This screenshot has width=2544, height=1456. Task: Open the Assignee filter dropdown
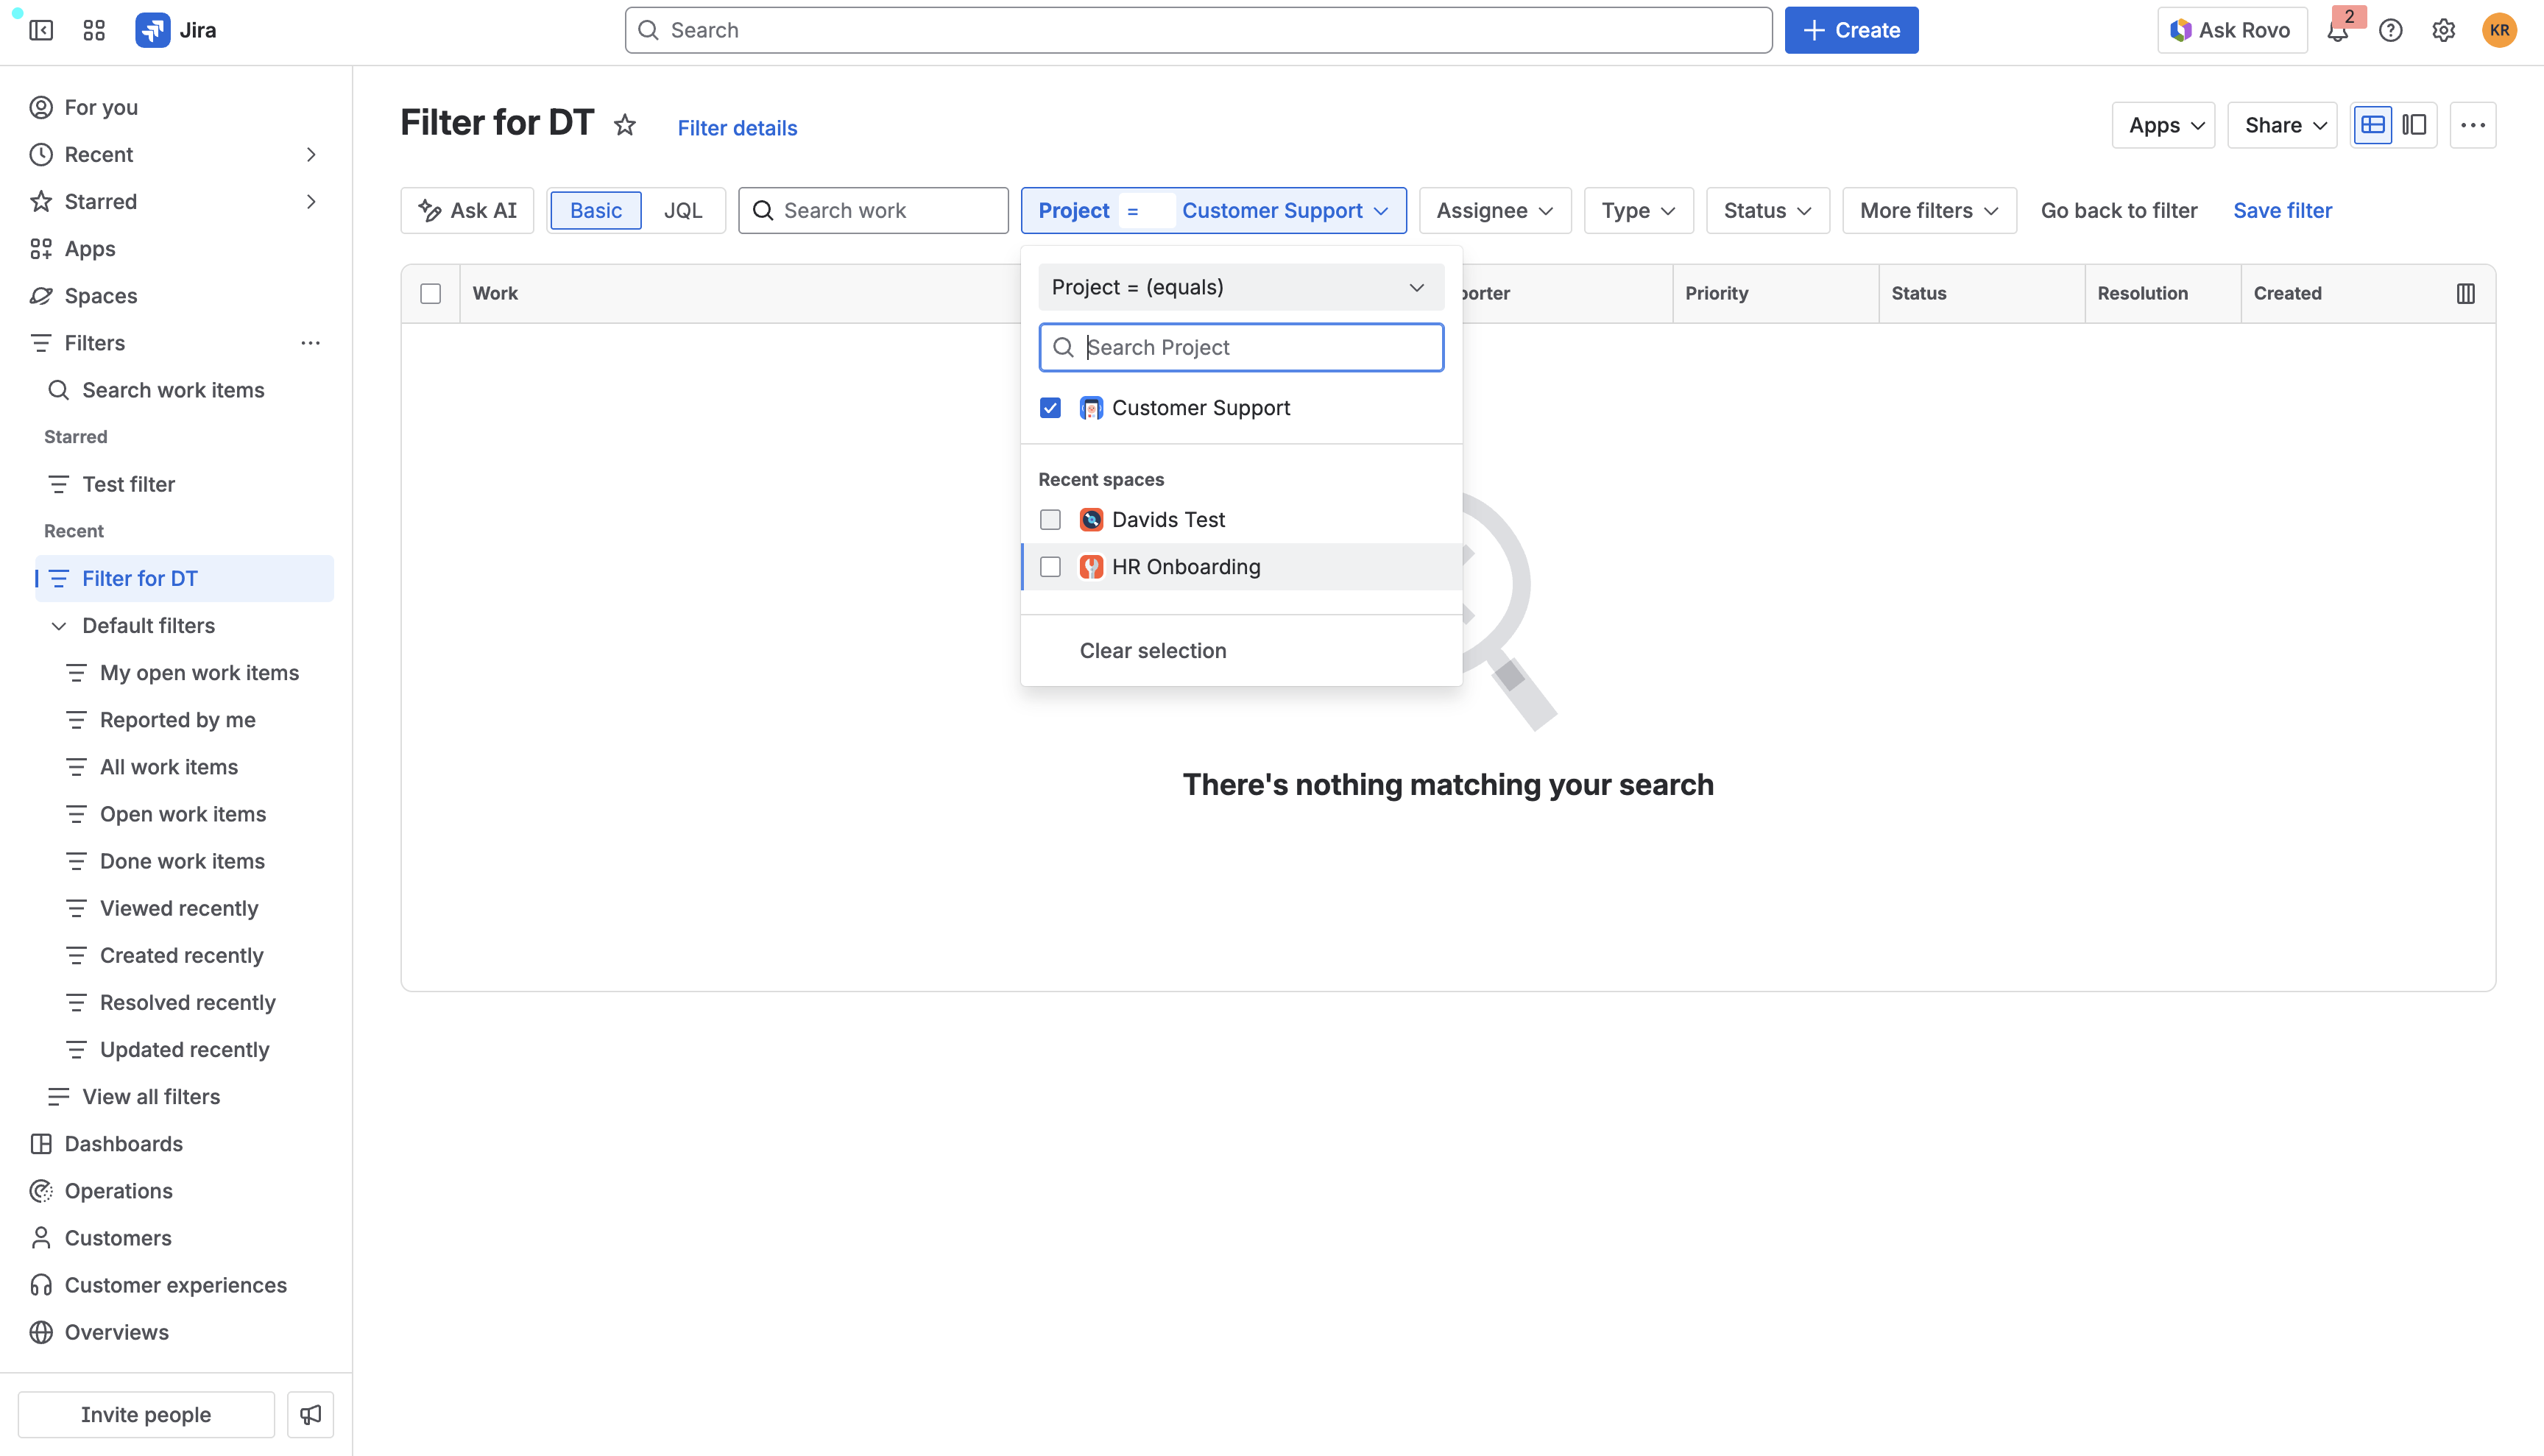(1494, 210)
